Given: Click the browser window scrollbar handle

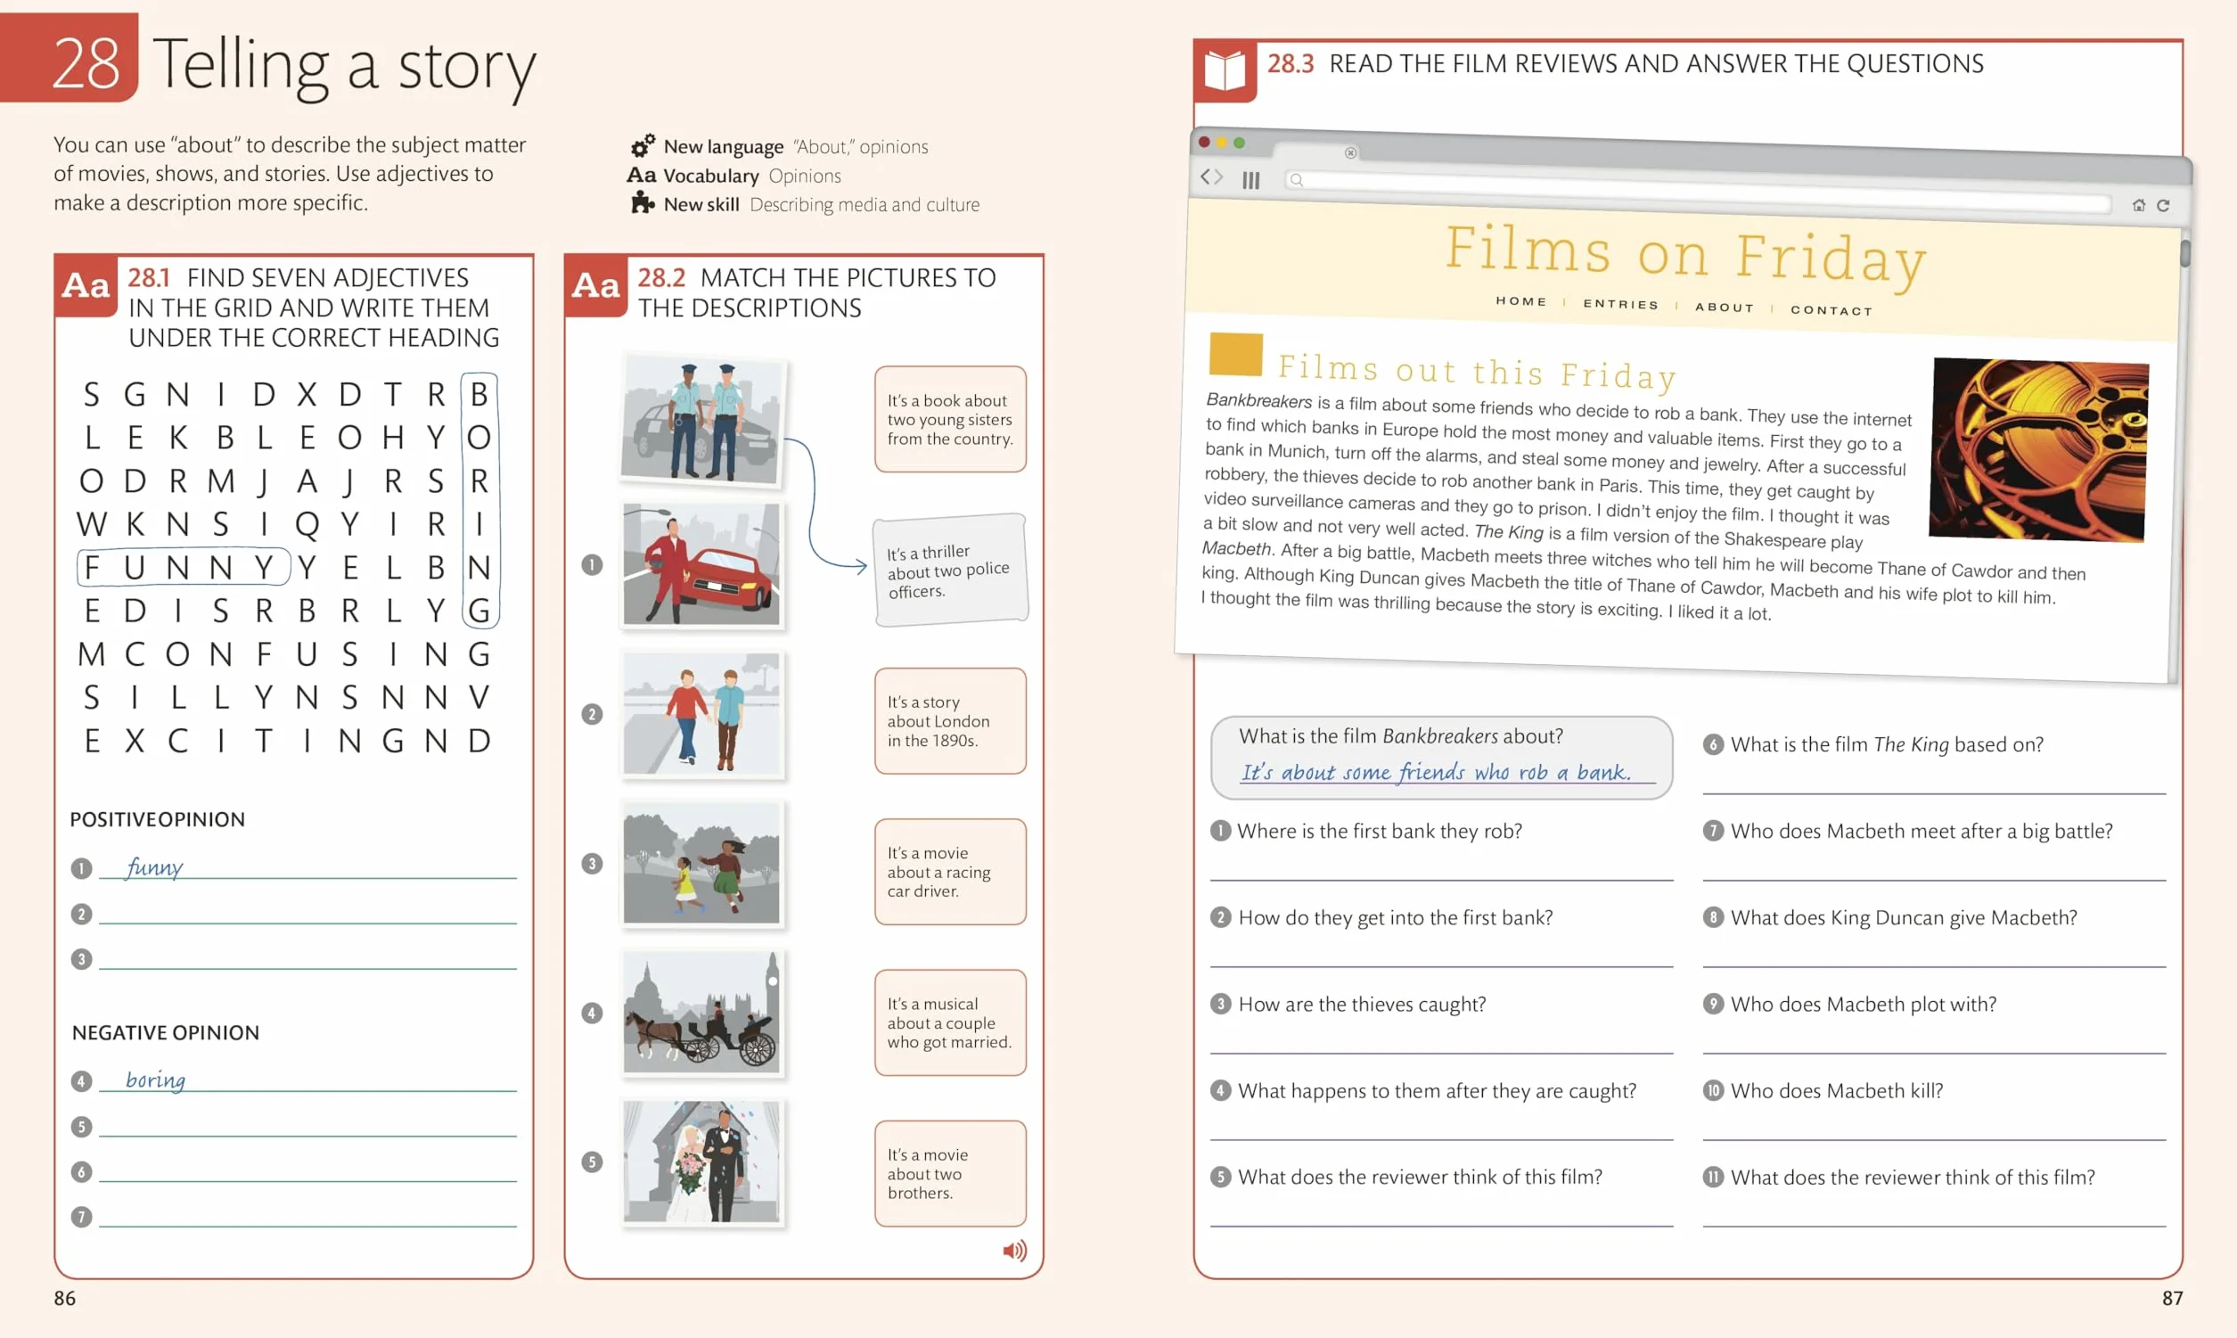Looking at the screenshot, I should [x=2184, y=253].
